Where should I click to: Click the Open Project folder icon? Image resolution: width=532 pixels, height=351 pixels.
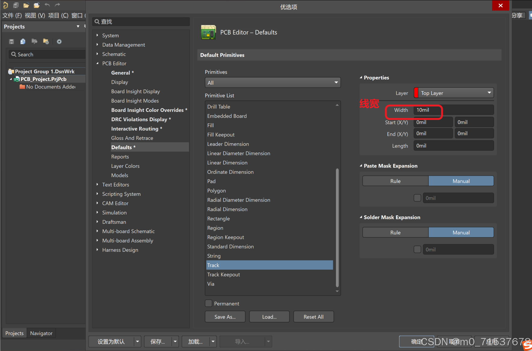37,5
